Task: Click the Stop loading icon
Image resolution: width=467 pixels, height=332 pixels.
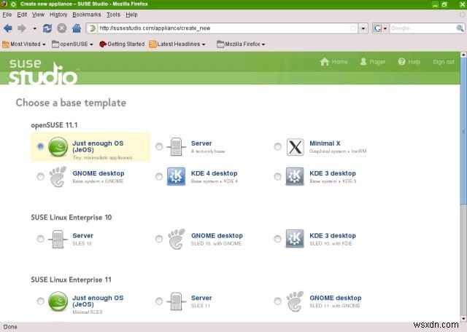Action: coord(61,28)
